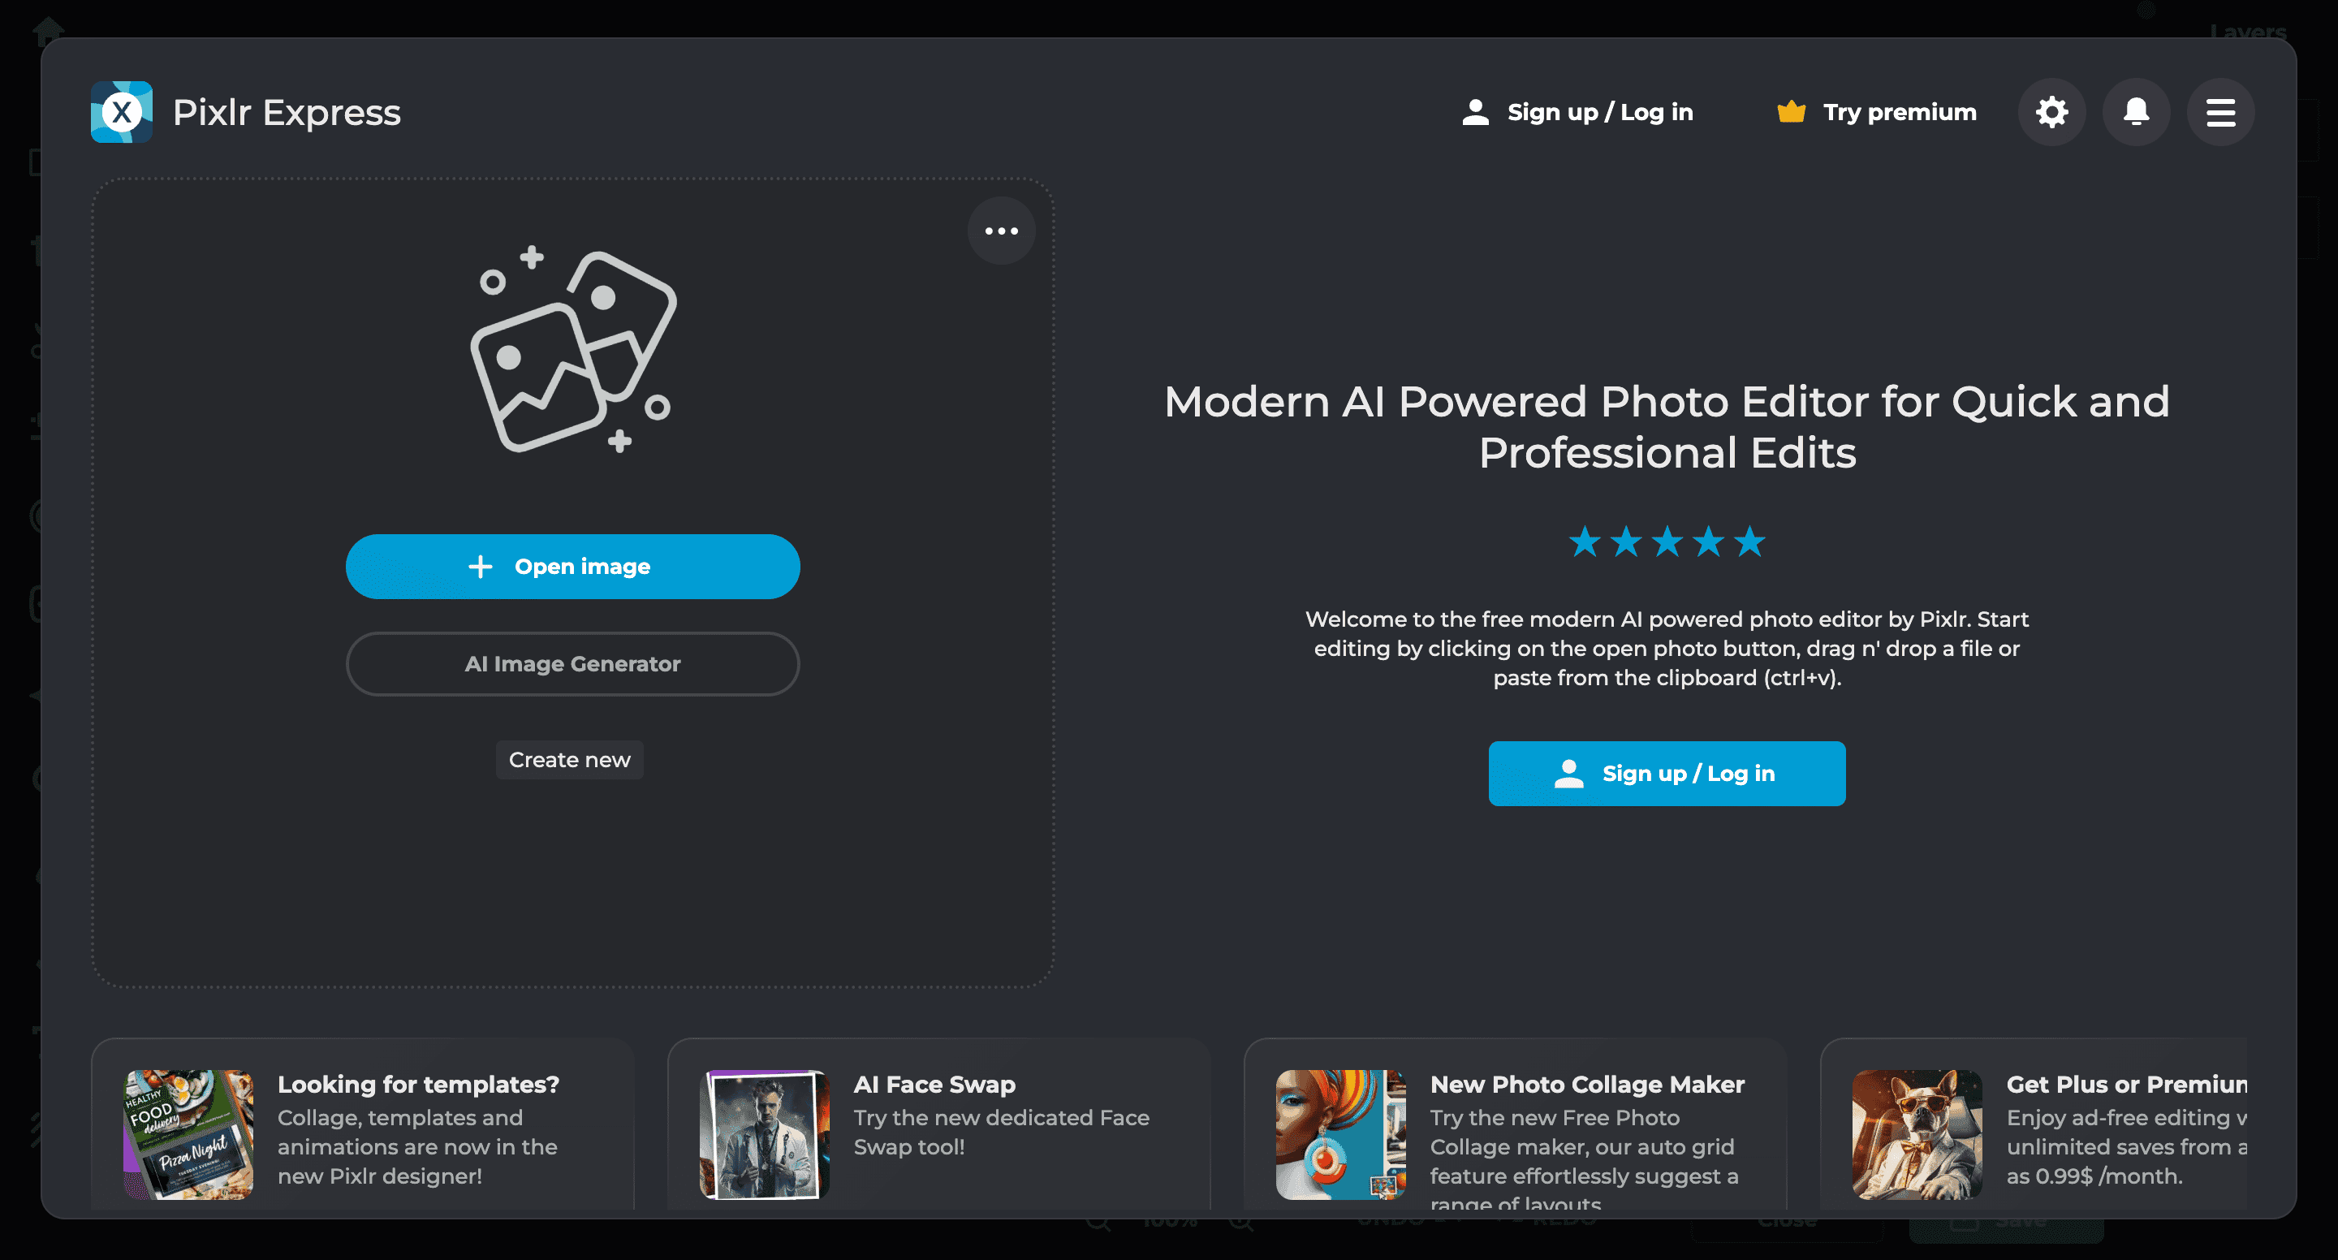Click the blue Sign up / Log in button
The image size is (2338, 1260).
click(1667, 774)
